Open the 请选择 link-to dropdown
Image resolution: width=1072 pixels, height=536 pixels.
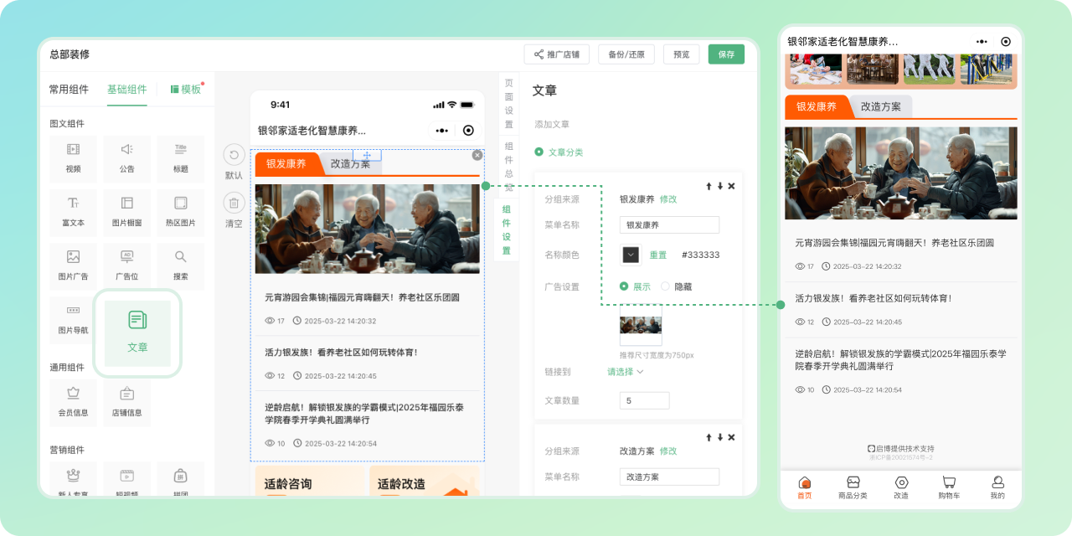click(625, 372)
